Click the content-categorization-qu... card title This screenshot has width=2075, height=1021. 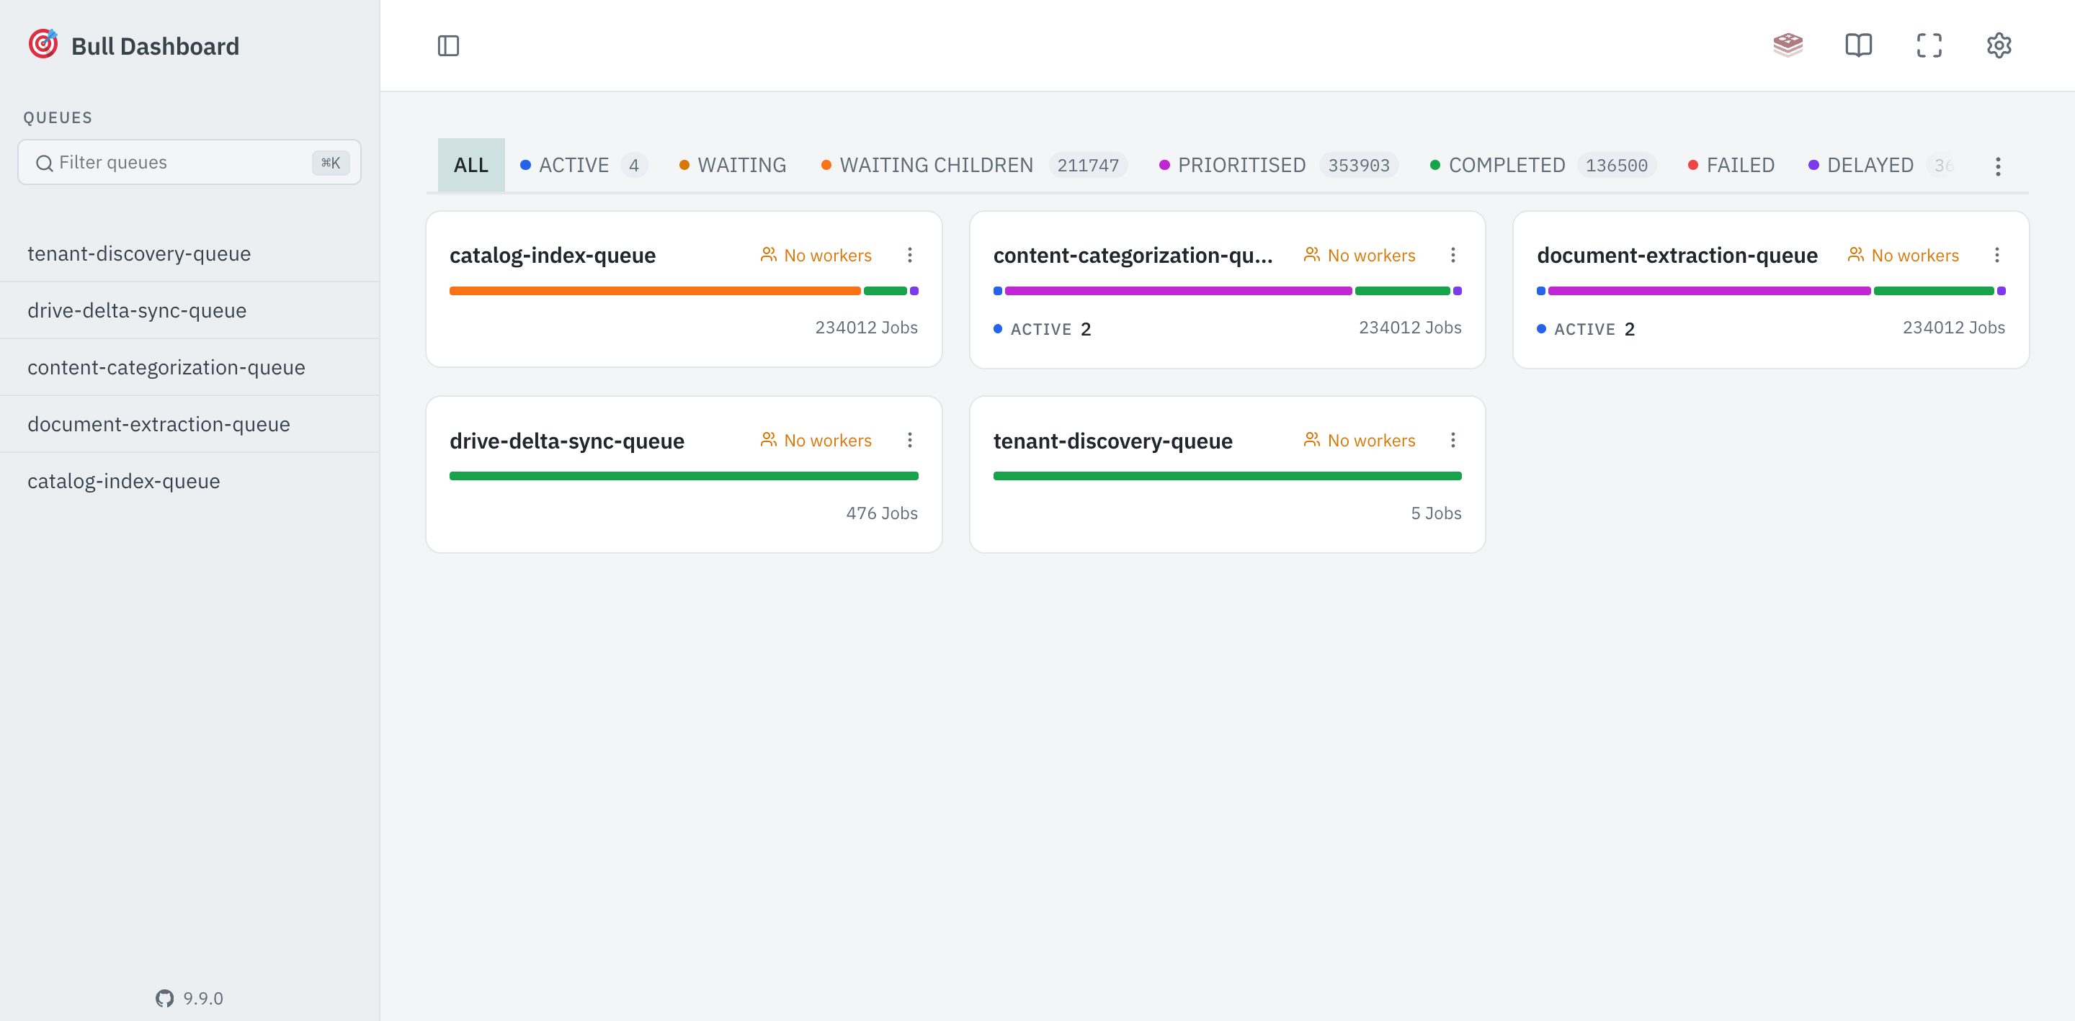click(1133, 255)
